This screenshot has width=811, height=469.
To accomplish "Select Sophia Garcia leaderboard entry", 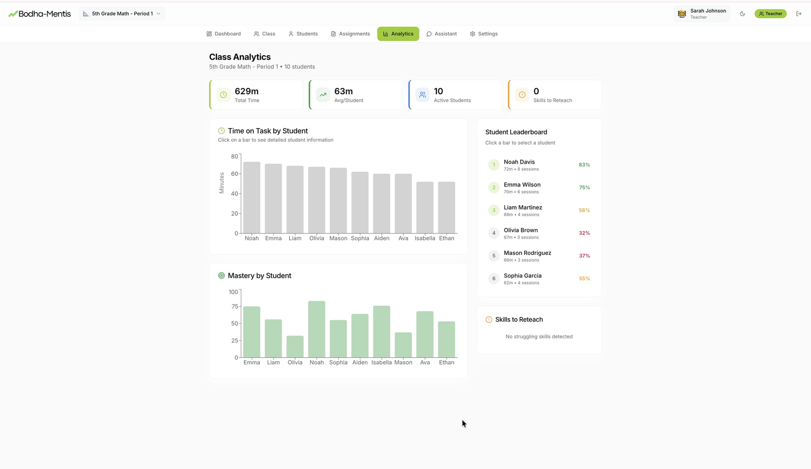I will (x=539, y=279).
